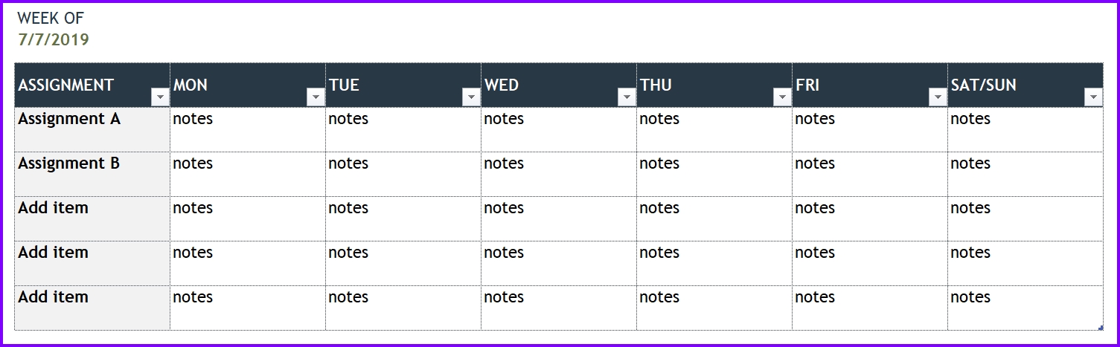Screen dimensions: 1120x347
Task: Open the FRI column filter dropdown
Action: point(938,97)
